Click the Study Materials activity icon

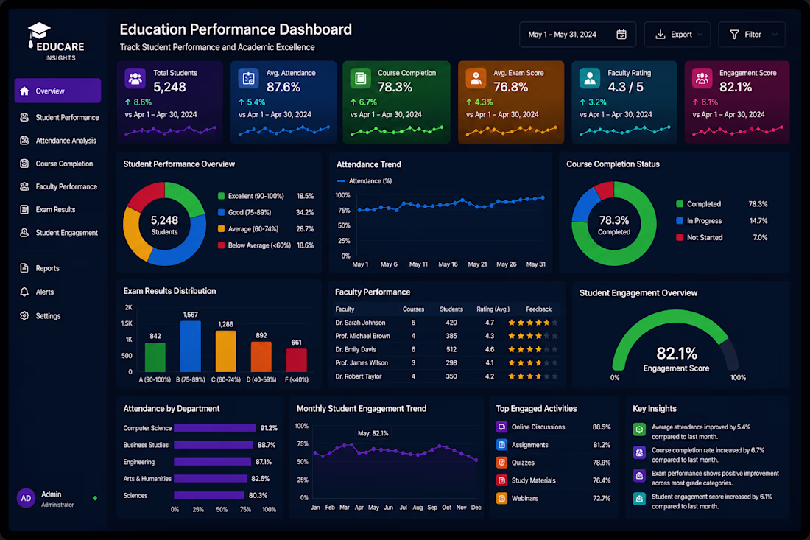coord(501,480)
